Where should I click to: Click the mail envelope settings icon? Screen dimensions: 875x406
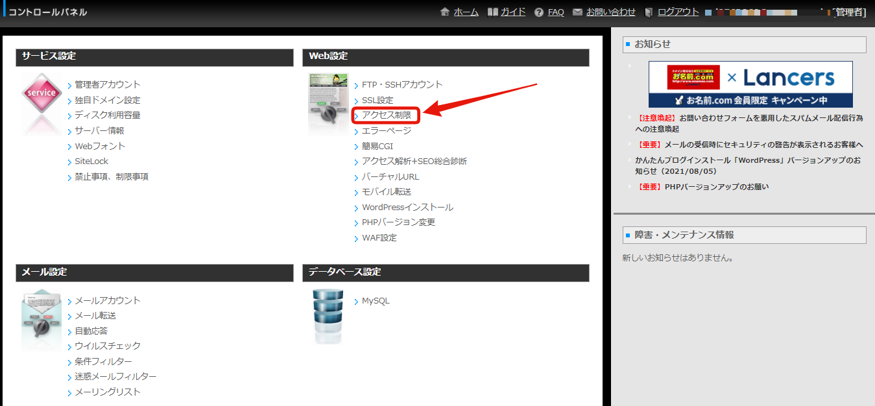click(42, 319)
